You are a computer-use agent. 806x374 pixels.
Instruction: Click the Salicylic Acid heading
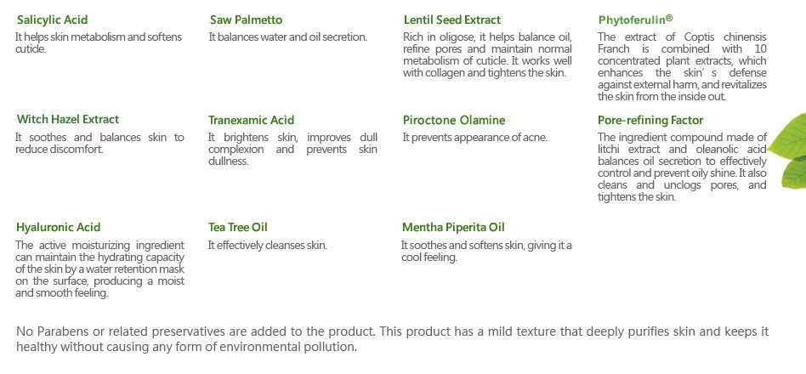[52, 20]
